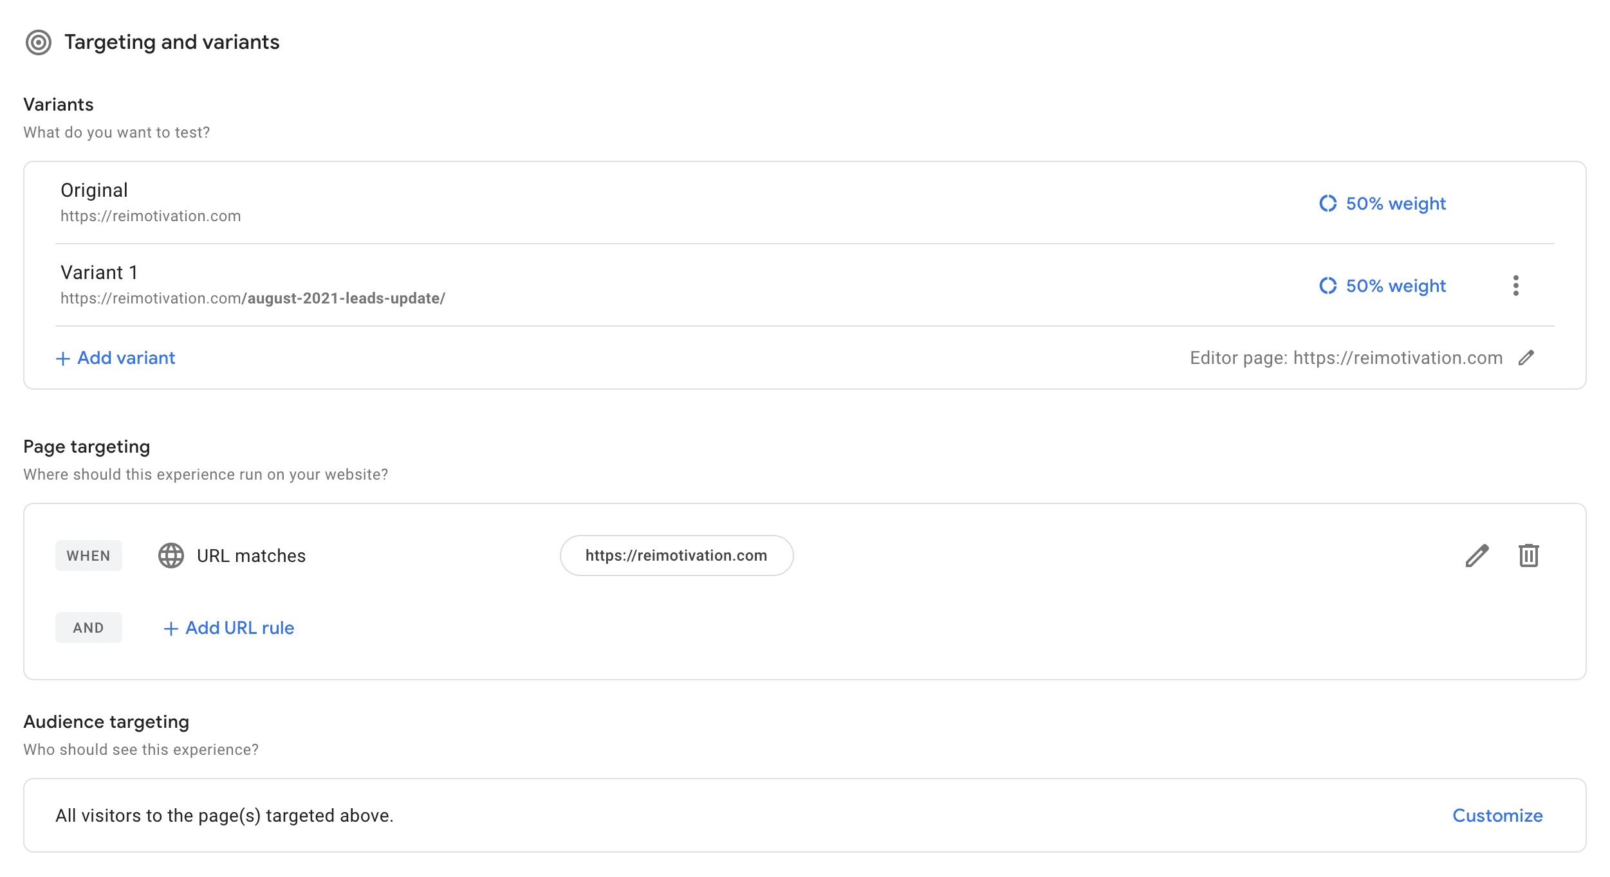The image size is (1610, 877).
Task: Click the Targeting and variants target icon
Action: pos(39,42)
